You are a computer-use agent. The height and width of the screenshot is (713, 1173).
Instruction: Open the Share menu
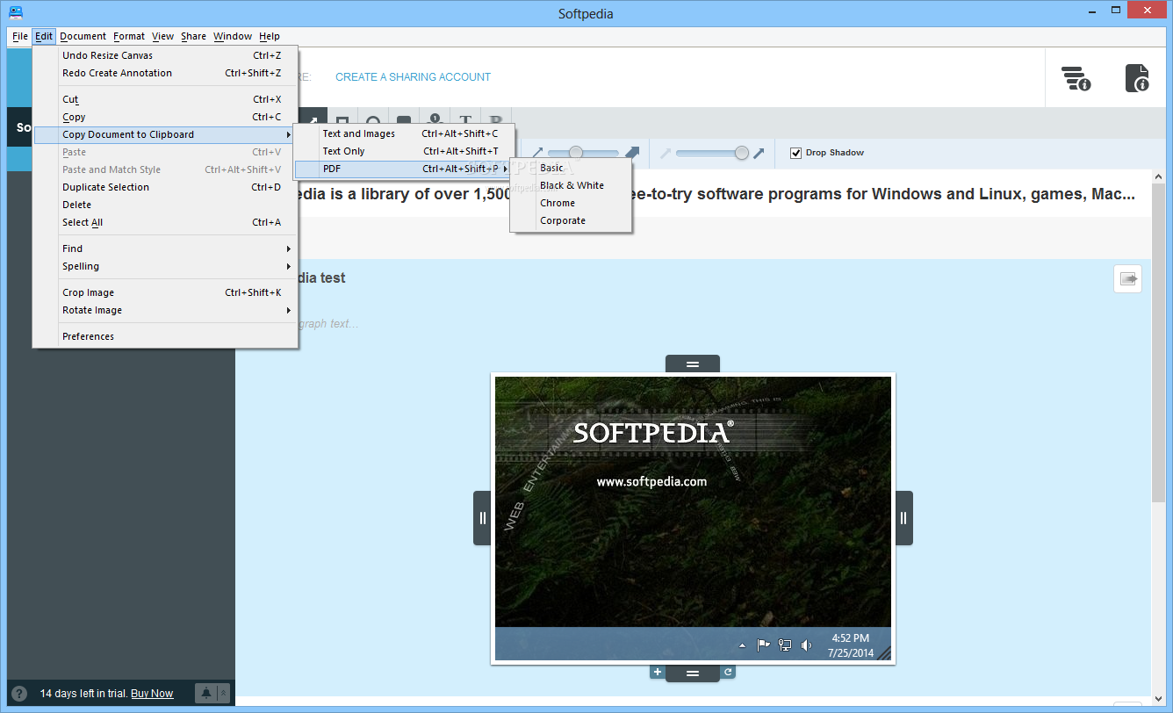tap(193, 36)
